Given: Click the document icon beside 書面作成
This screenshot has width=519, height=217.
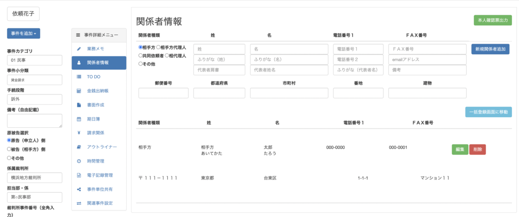Looking at the screenshot, I should click(79, 105).
